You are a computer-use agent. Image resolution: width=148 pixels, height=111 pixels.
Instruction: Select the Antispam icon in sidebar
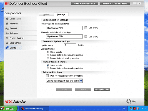(7, 33)
